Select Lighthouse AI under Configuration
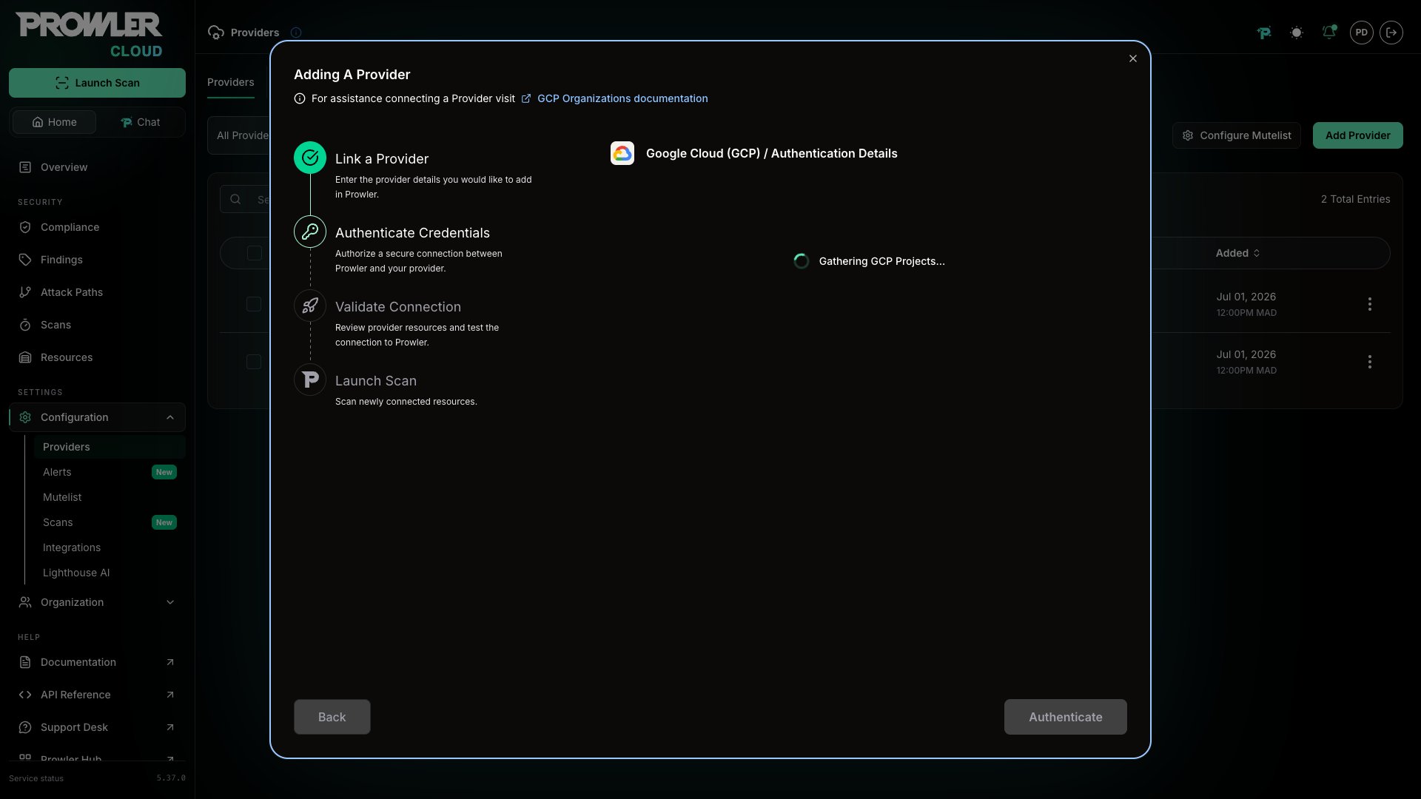The image size is (1421, 799). point(110,573)
